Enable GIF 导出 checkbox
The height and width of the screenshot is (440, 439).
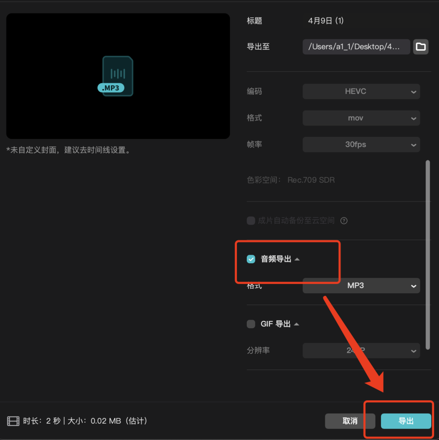pos(251,324)
